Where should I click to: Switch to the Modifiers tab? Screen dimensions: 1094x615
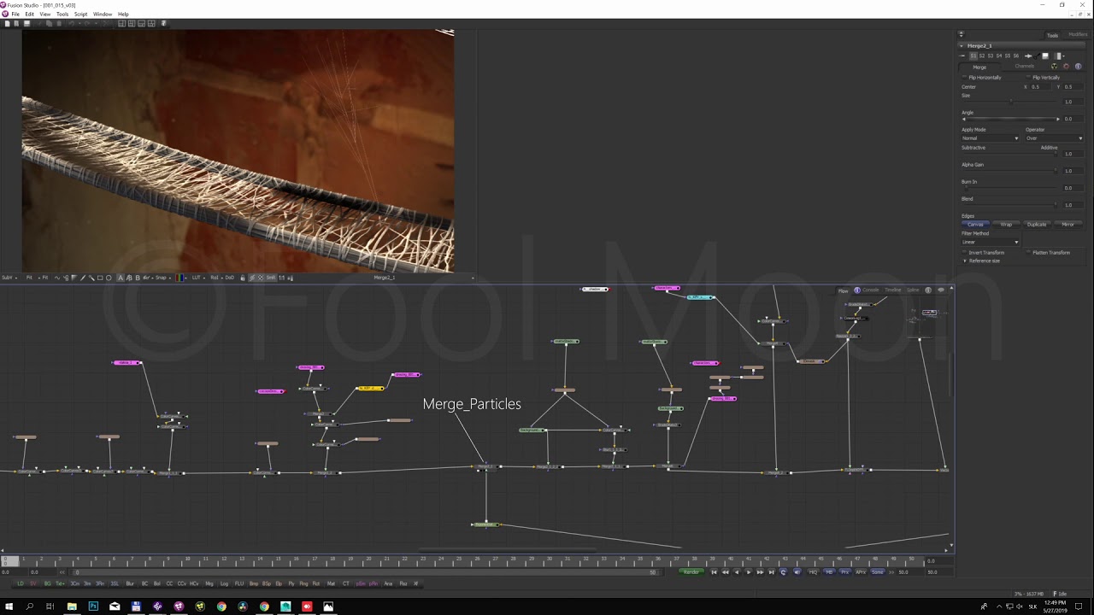1078,35
